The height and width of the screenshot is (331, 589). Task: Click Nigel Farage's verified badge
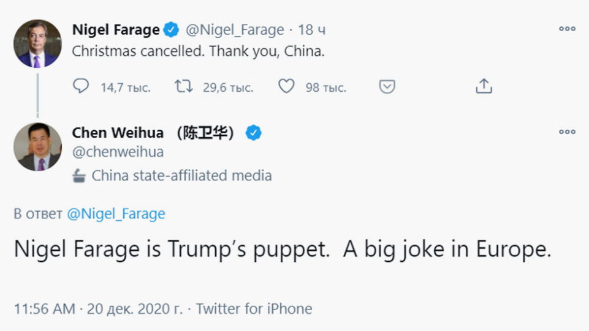tap(171, 29)
